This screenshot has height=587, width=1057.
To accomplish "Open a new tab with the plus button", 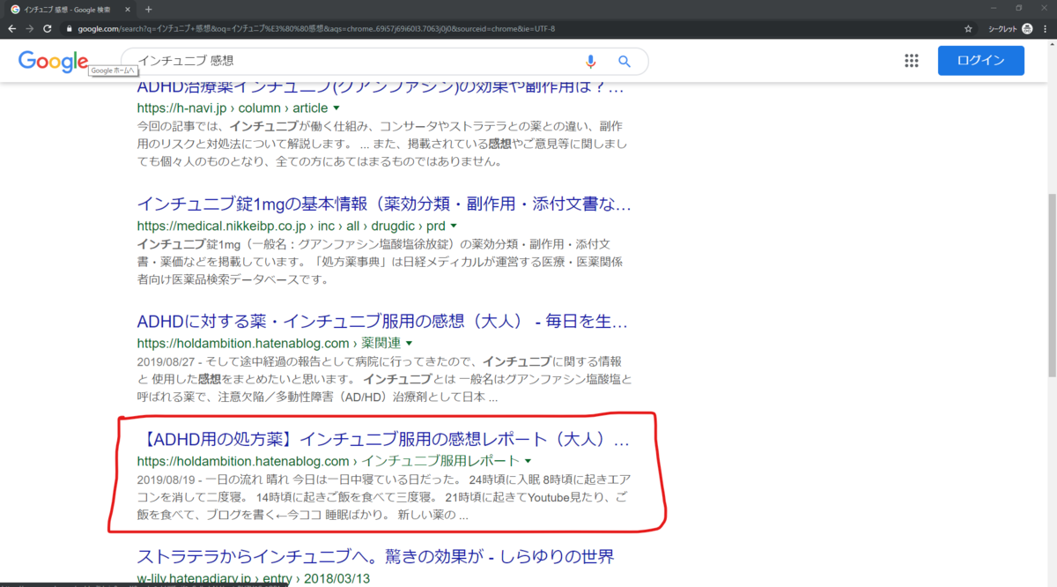I will 148,9.
